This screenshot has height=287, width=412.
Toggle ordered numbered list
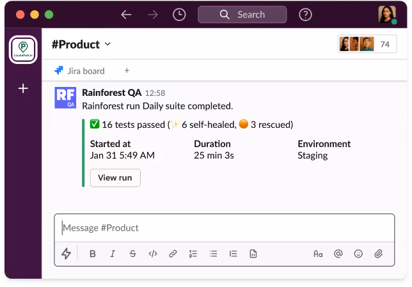click(x=193, y=254)
